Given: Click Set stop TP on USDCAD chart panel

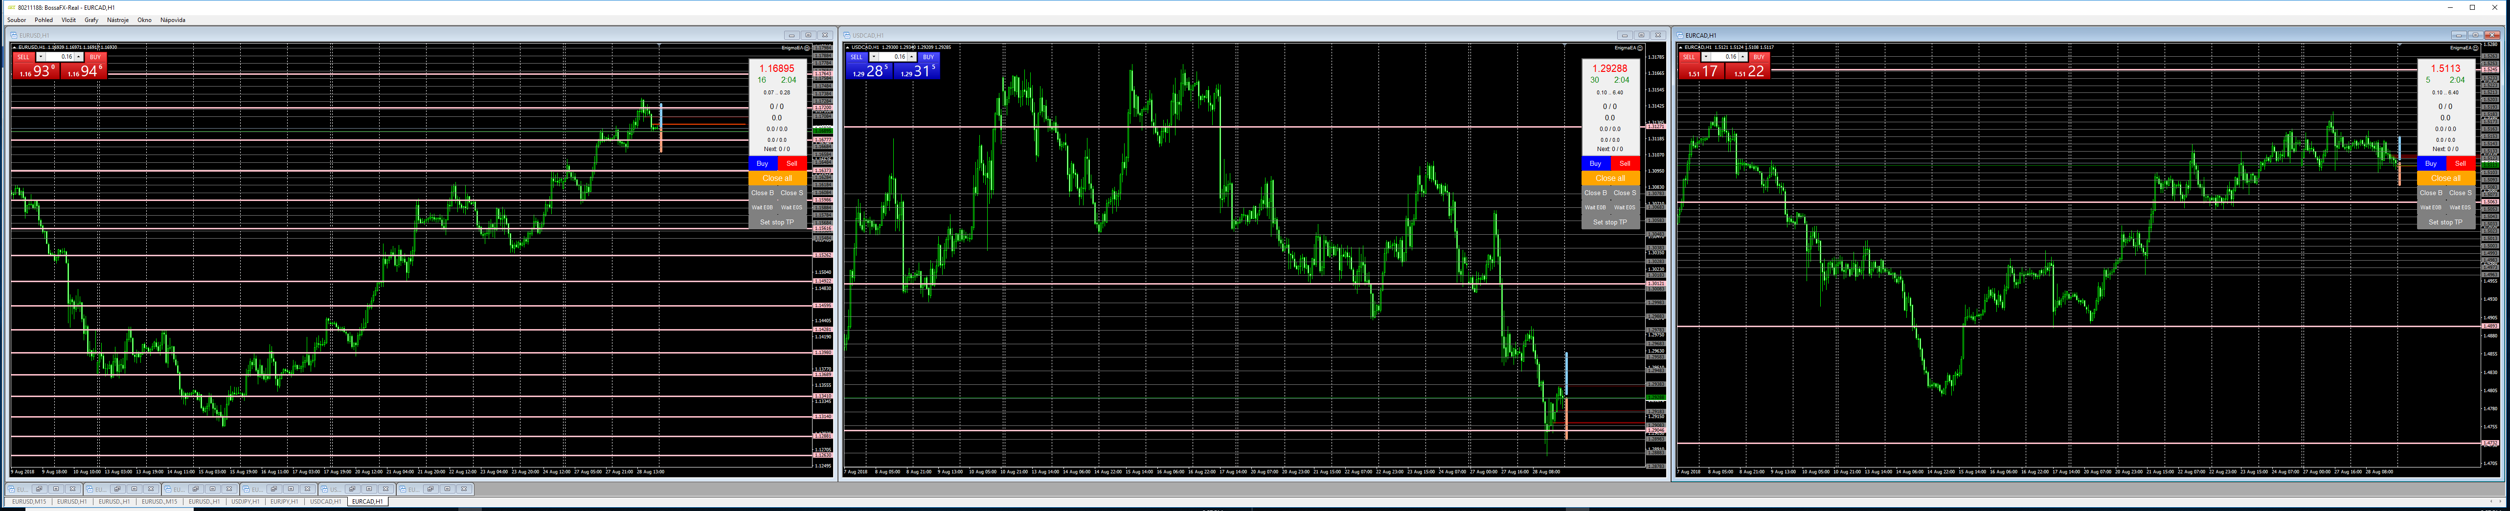Looking at the screenshot, I should [1611, 222].
